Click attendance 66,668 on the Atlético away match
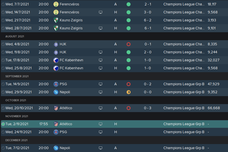 pyautogui.click(x=214, y=108)
